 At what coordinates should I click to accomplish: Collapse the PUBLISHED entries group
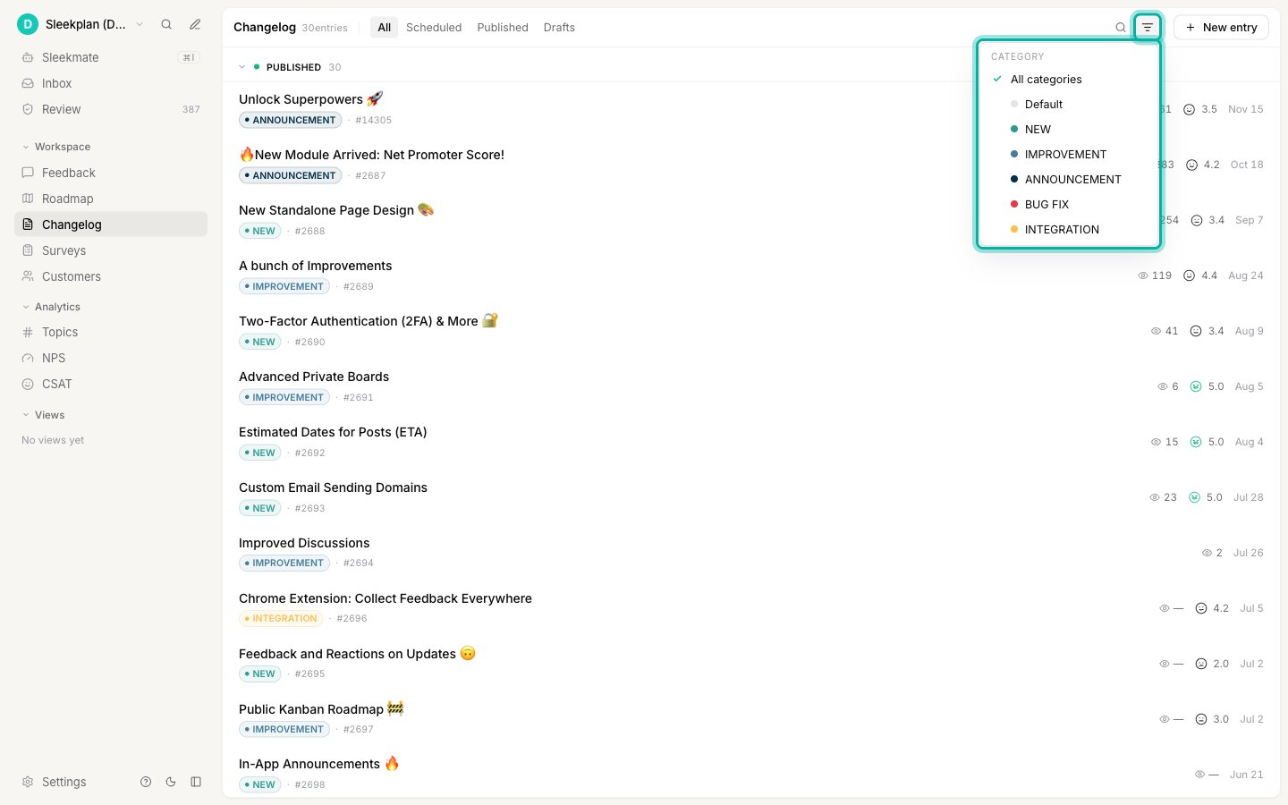coord(241,67)
